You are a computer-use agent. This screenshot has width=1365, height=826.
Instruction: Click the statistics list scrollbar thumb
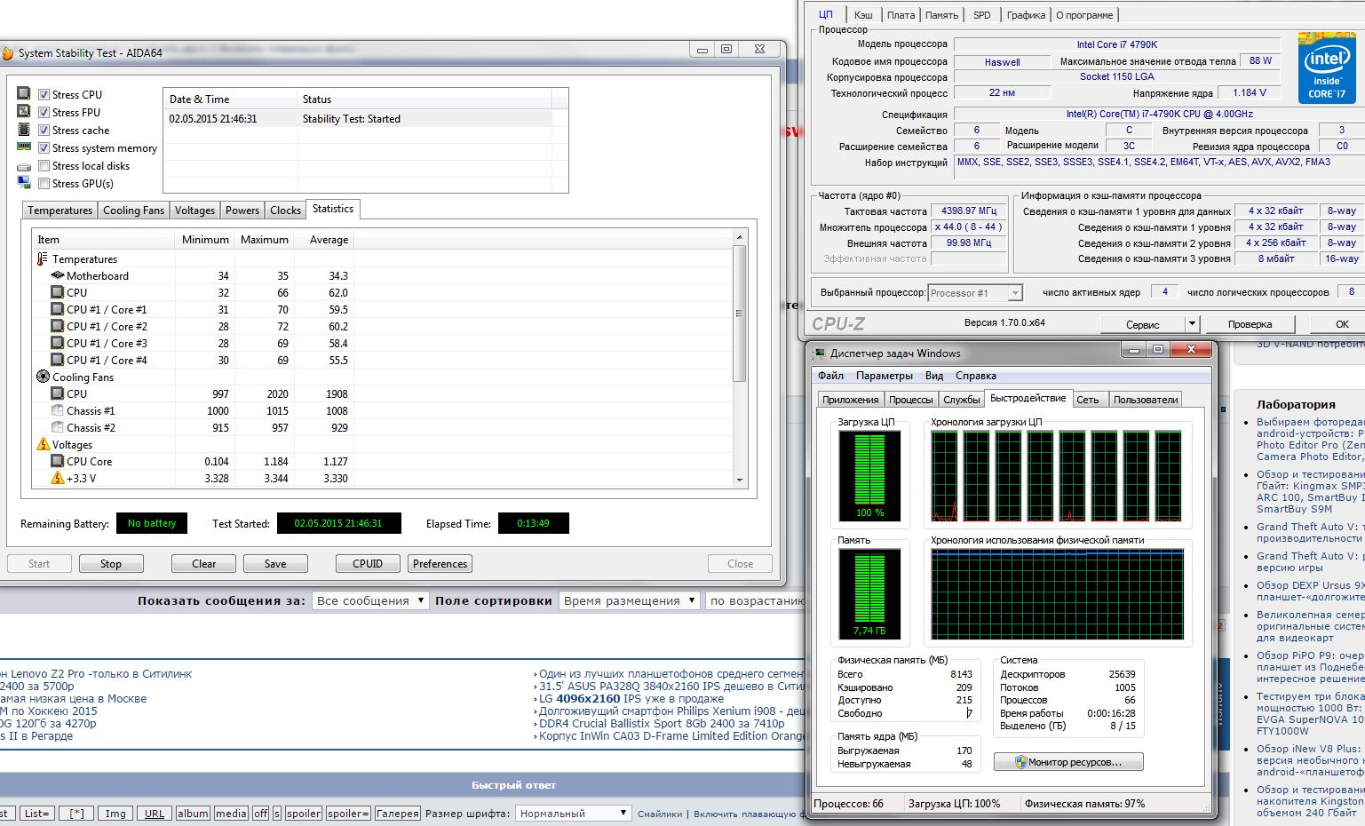tap(740, 313)
